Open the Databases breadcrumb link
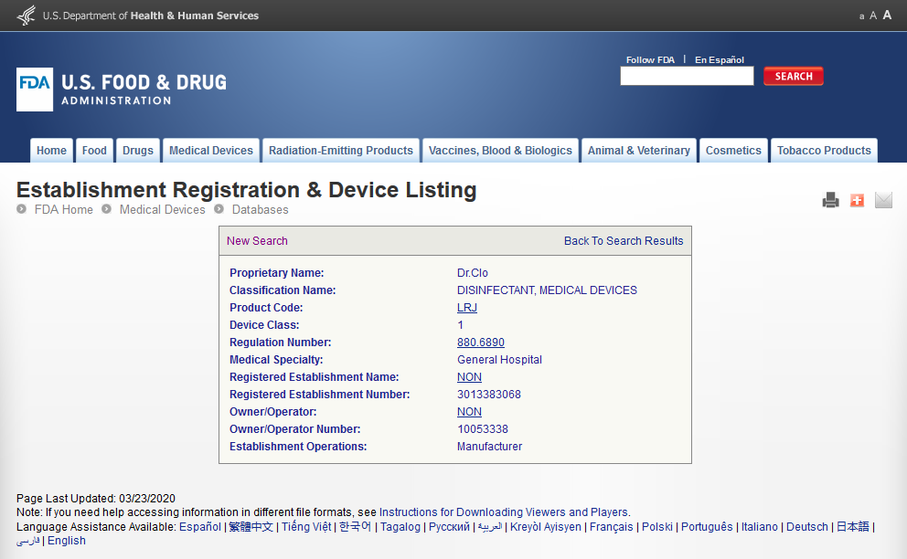This screenshot has width=907, height=559. pos(260,210)
